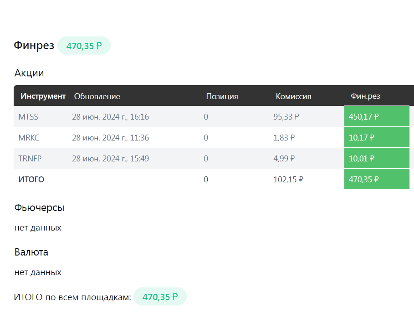Select the MRKC instrument ticker
The image size is (414, 321).
click(29, 138)
